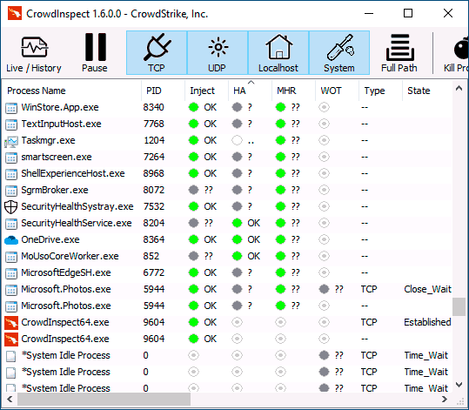Click green Inject status dot for WinStore.App.exe
This screenshot has width=469, height=410.
pos(193,107)
